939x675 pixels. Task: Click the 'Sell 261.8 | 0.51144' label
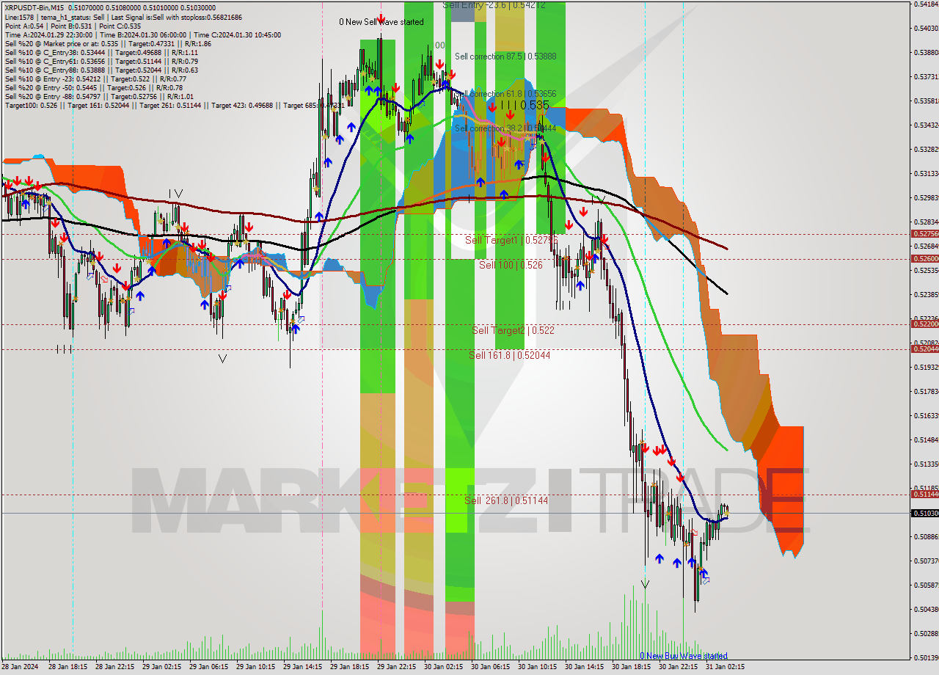[x=506, y=500]
